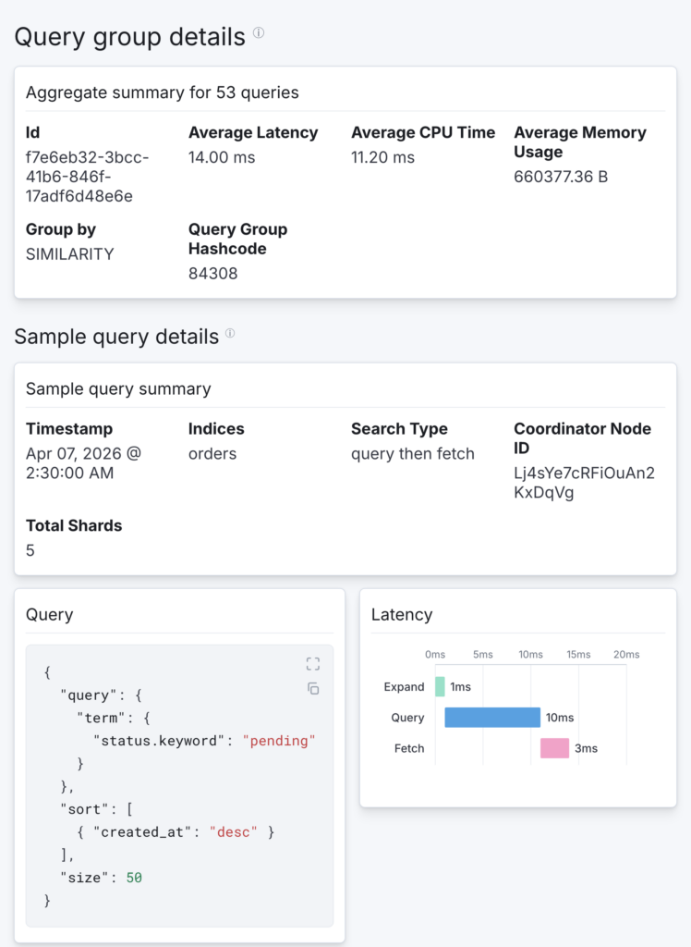This screenshot has height=947, width=691.
Task: Click the "created_at" field in the query
Action: (x=142, y=832)
